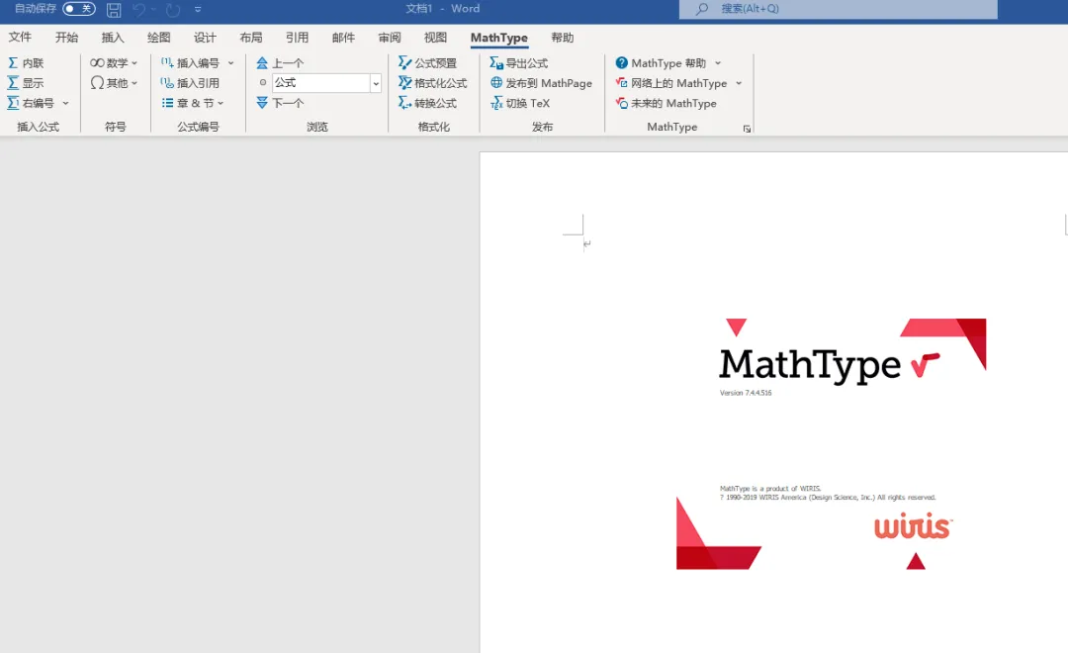Open 格式化公式 format equations
The image size is (1068, 653).
tap(433, 83)
